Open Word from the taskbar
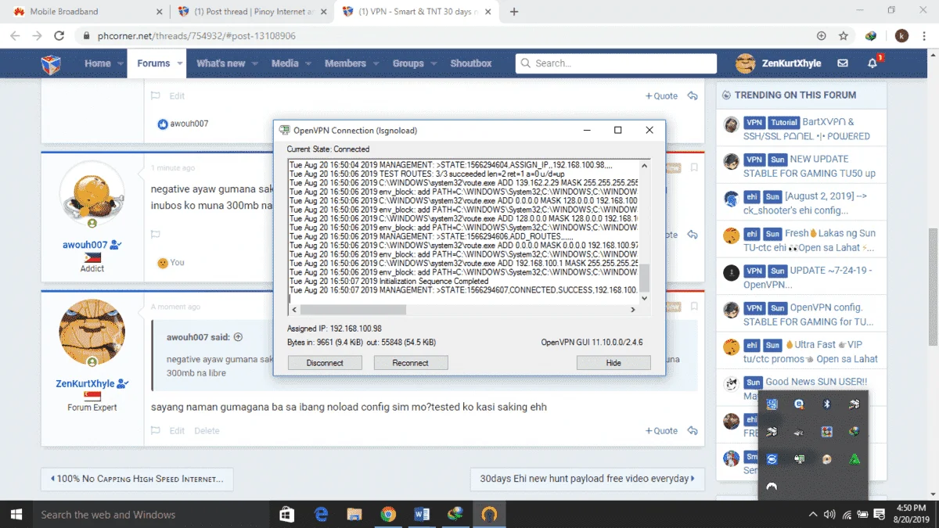This screenshot has height=528, width=939. (x=422, y=515)
